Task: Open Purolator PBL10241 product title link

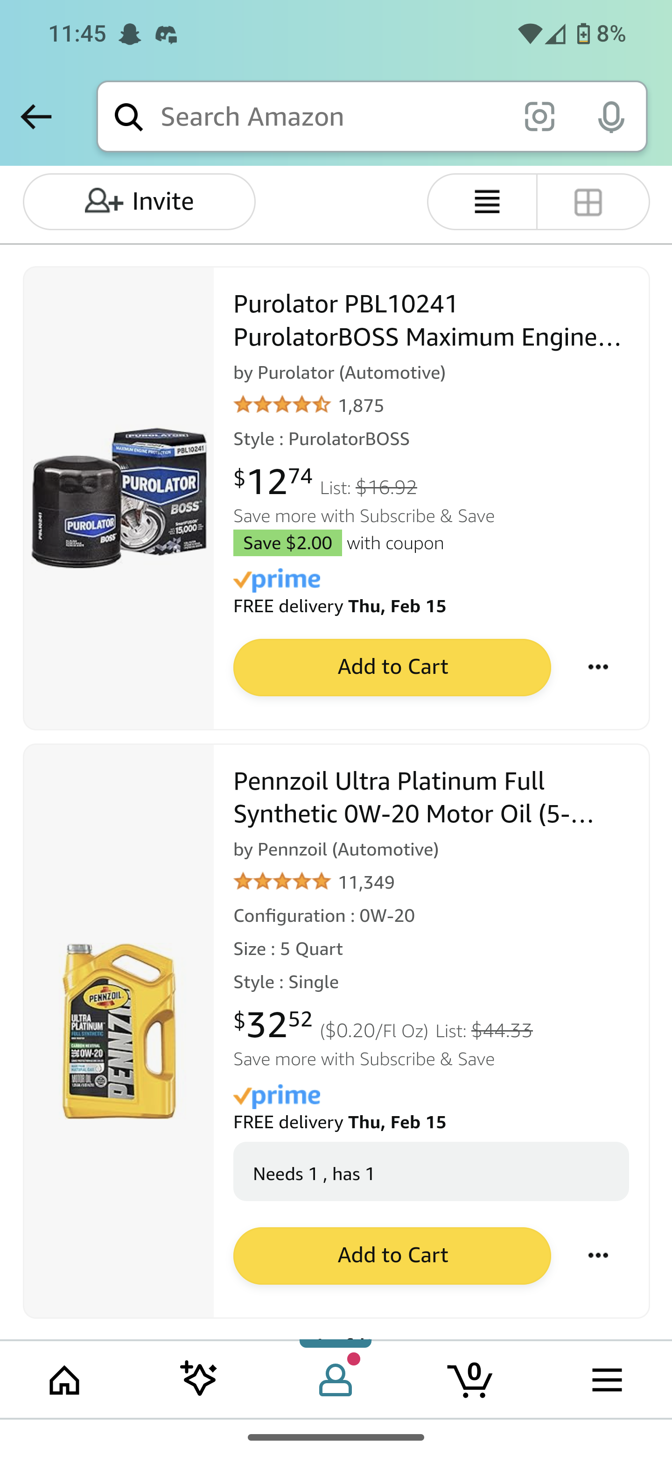Action: [428, 320]
